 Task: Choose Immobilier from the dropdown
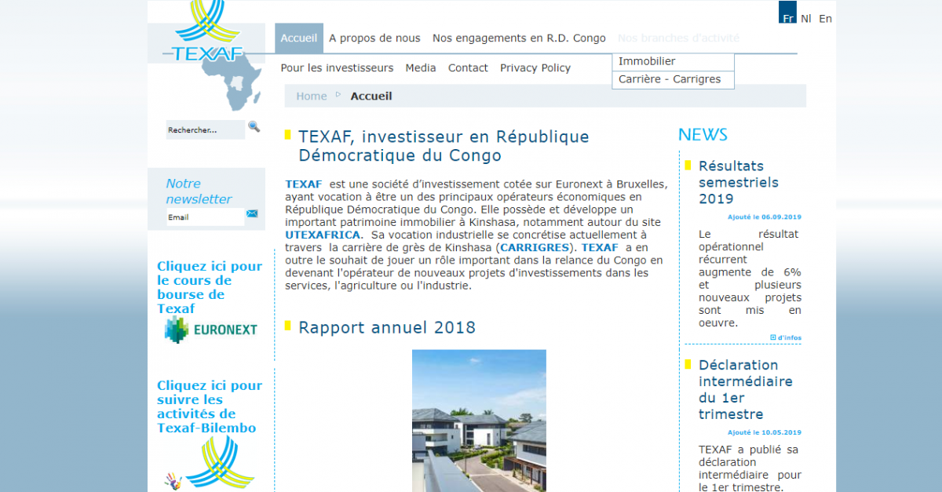click(673, 61)
